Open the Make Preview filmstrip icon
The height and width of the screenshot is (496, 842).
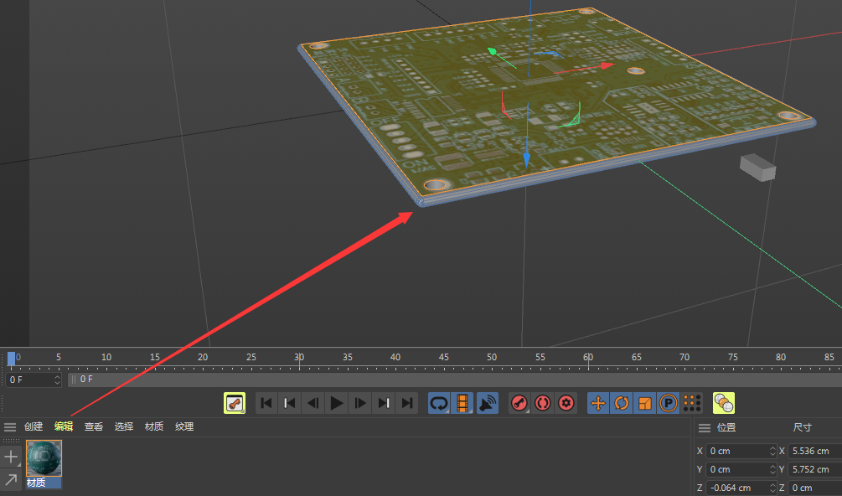(x=460, y=403)
